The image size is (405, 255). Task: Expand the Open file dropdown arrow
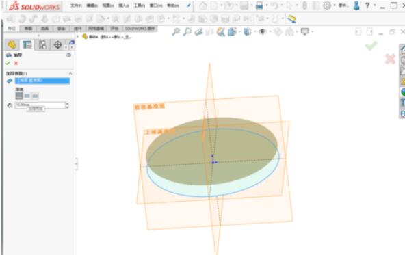click(x=237, y=5)
